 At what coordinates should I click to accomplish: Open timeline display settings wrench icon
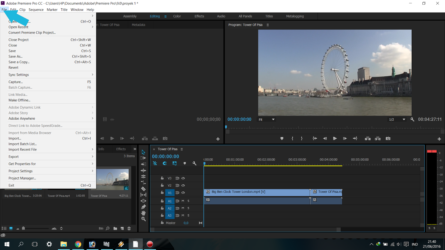tap(194, 163)
